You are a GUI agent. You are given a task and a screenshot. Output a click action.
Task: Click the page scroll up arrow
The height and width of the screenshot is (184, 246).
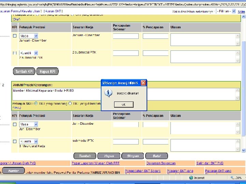coord(244,17)
